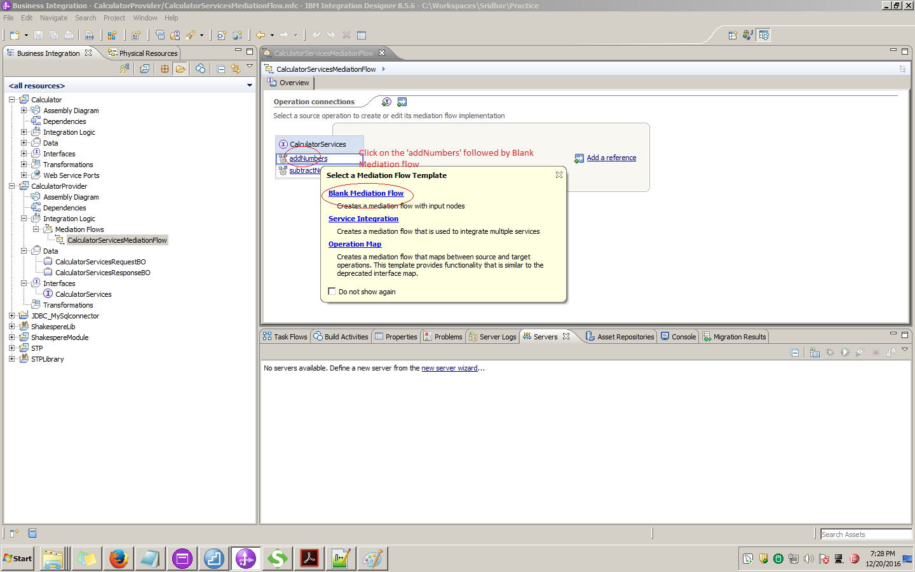Image resolution: width=915 pixels, height=572 pixels.
Task: Open the all resources filter dropdown
Action: pos(250,85)
